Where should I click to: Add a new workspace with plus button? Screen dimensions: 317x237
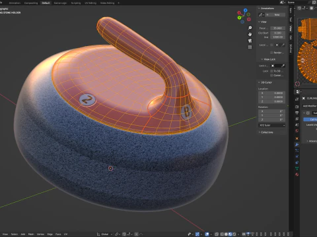[x=118, y=3]
